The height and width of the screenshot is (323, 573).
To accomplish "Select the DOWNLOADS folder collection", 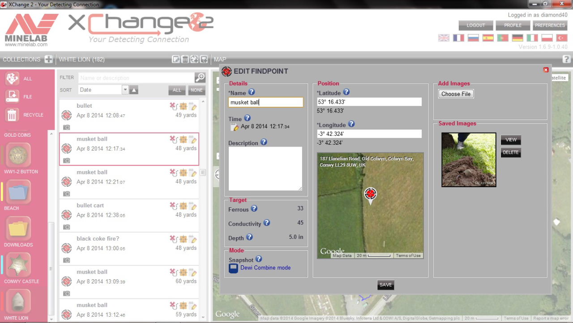I will pos(18,228).
